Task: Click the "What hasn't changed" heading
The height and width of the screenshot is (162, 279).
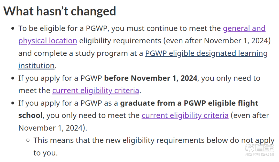Action: point(60,11)
